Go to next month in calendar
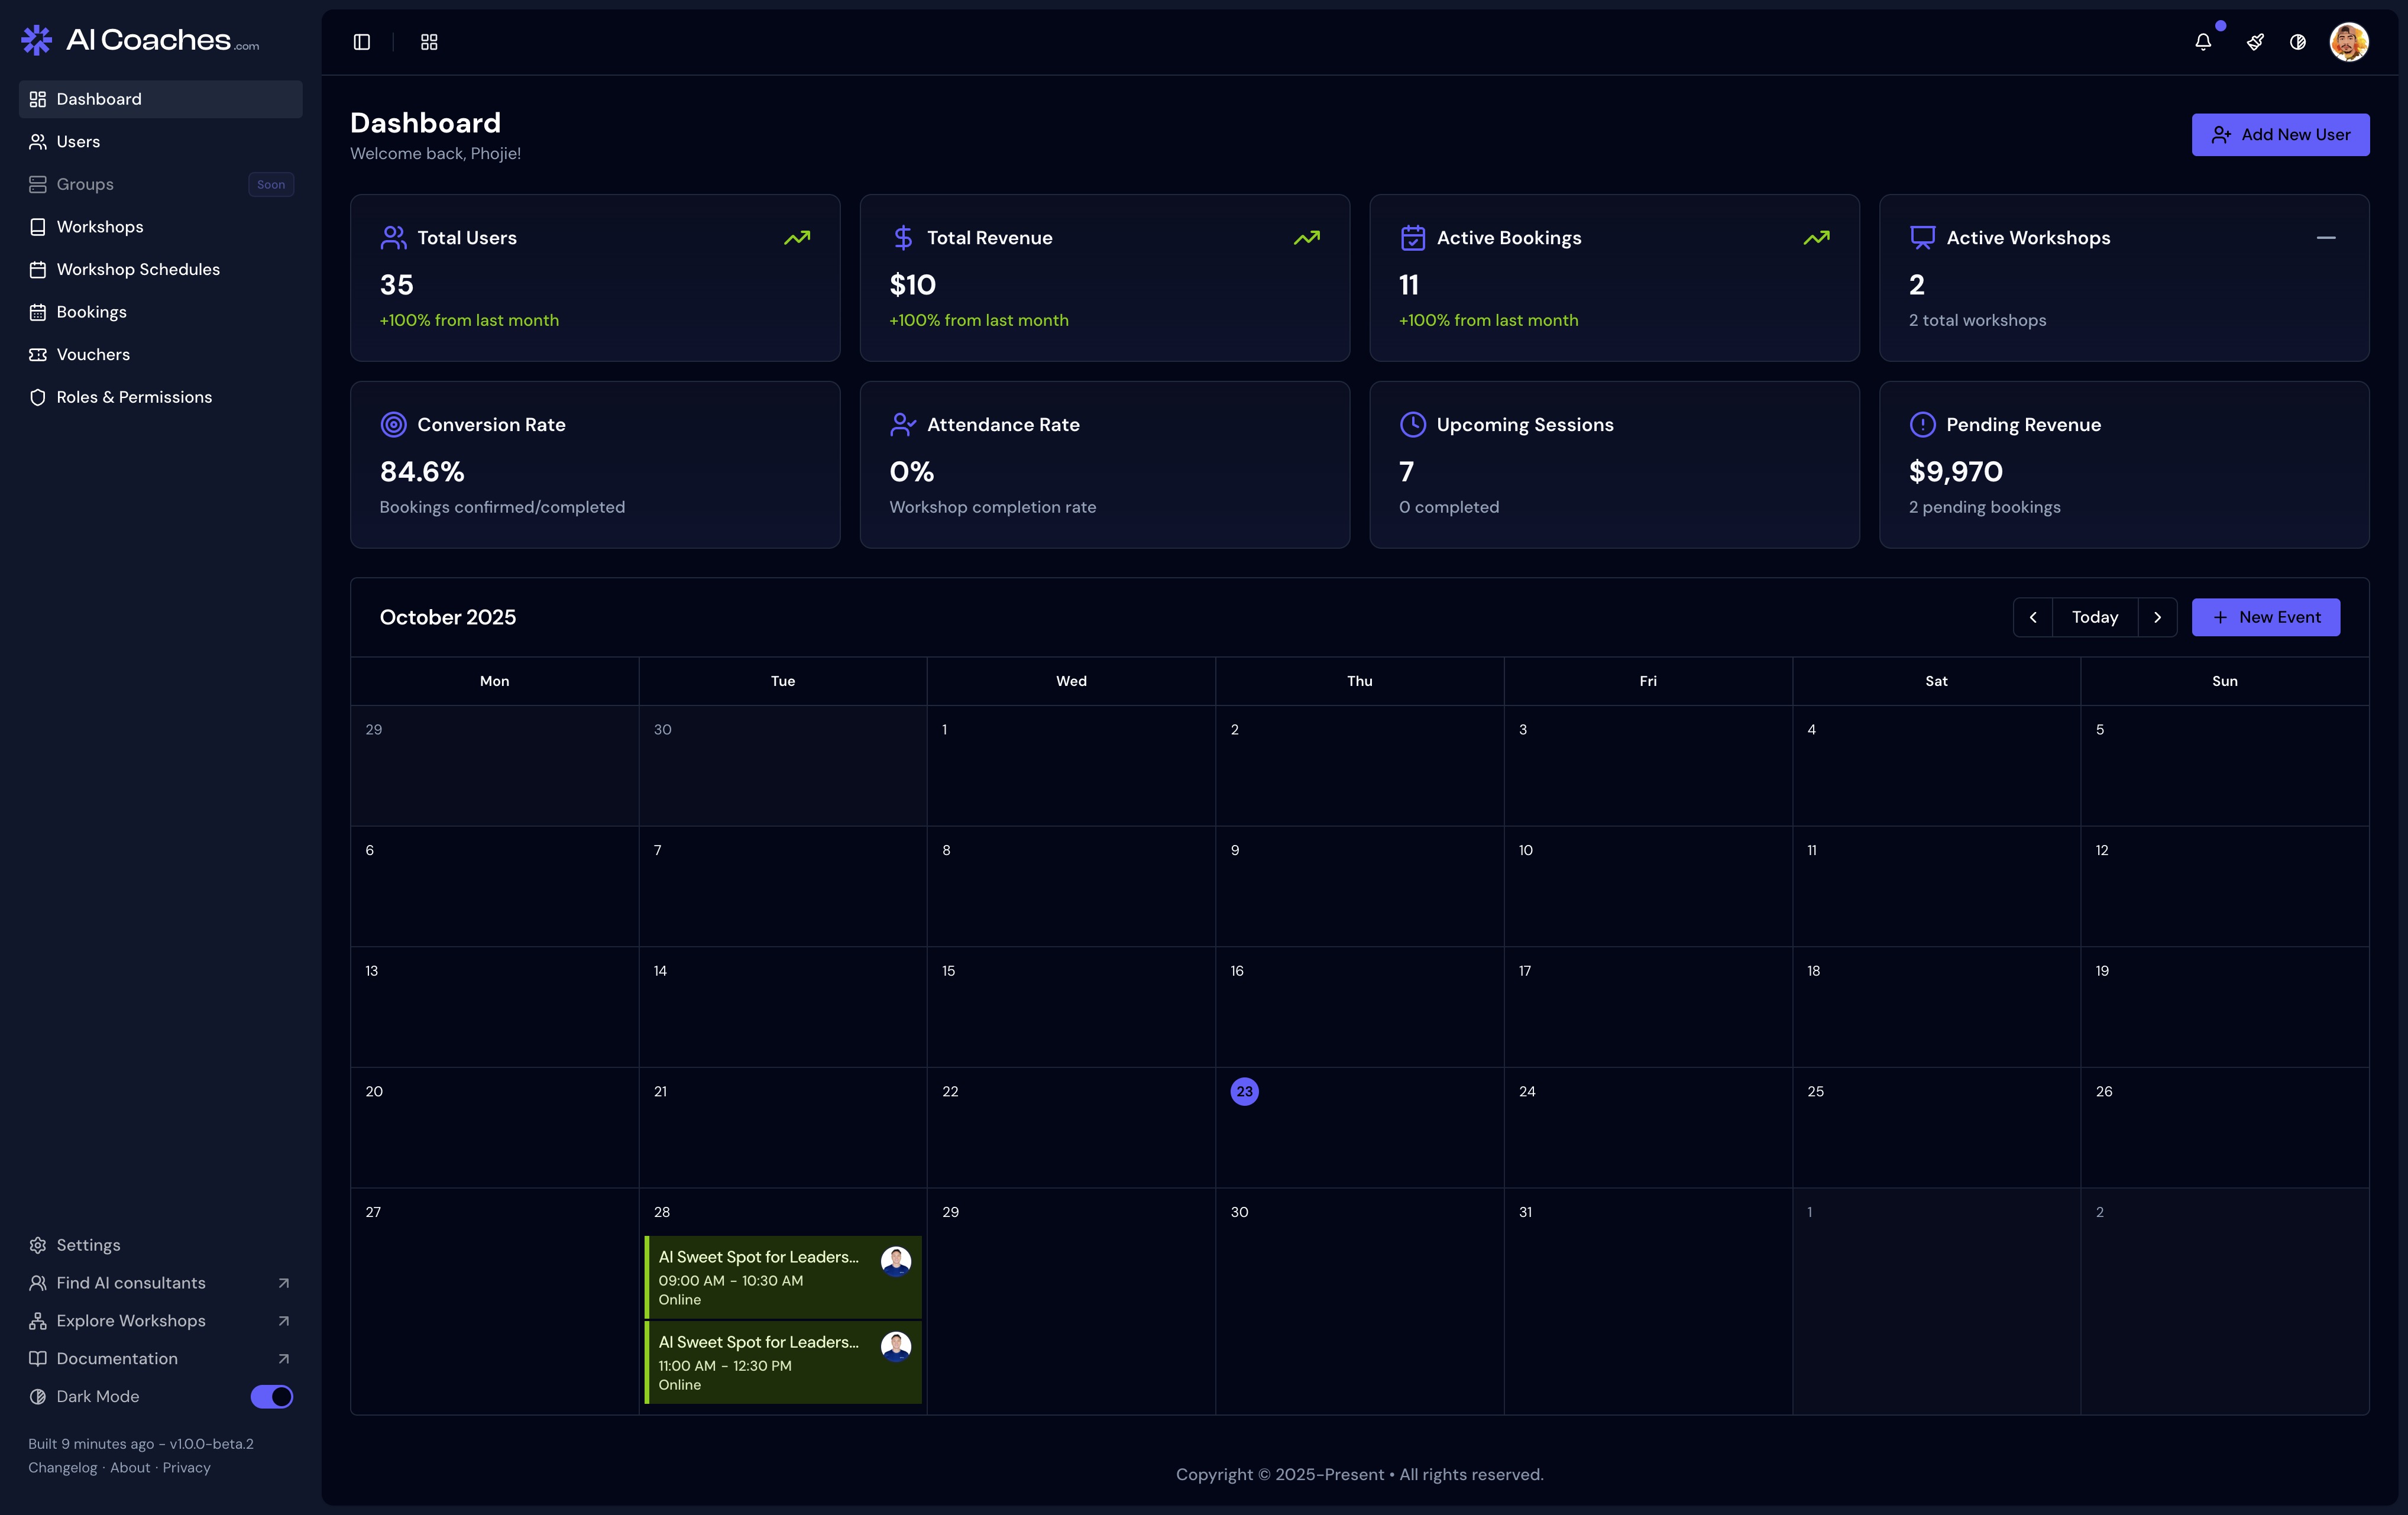Viewport: 2408px width, 1515px height. (2157, 617)
